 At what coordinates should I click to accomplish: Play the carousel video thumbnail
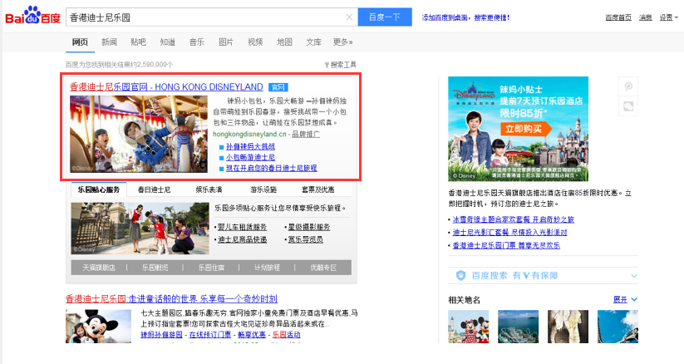139,134
